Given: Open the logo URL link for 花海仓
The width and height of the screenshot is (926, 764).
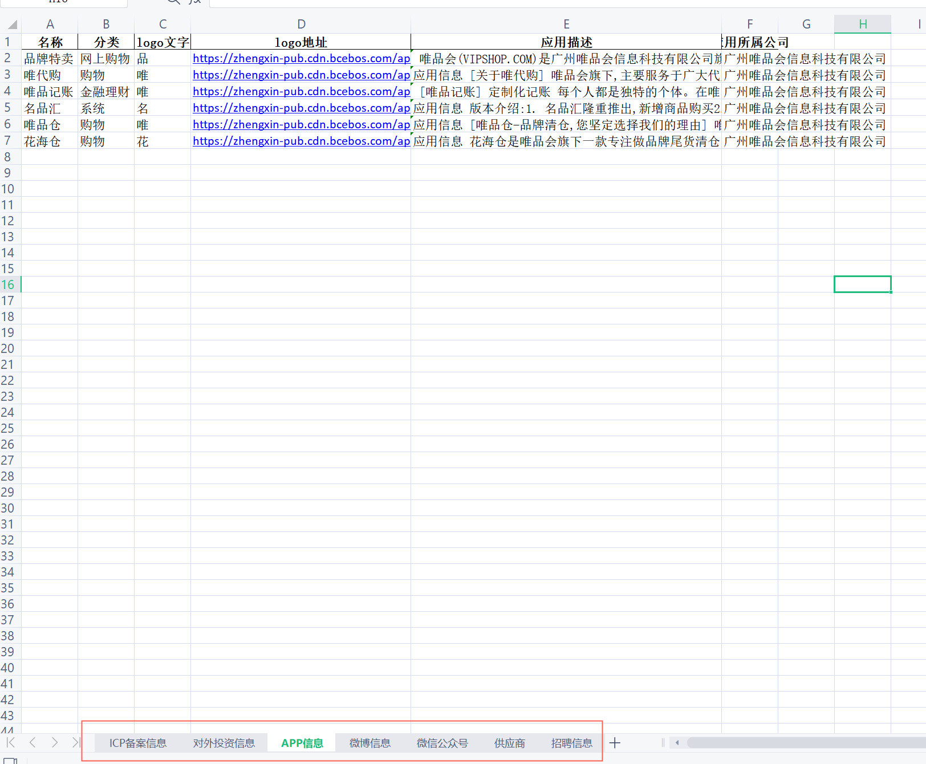Looking at the screenshot, I should (x=301, y=141).
